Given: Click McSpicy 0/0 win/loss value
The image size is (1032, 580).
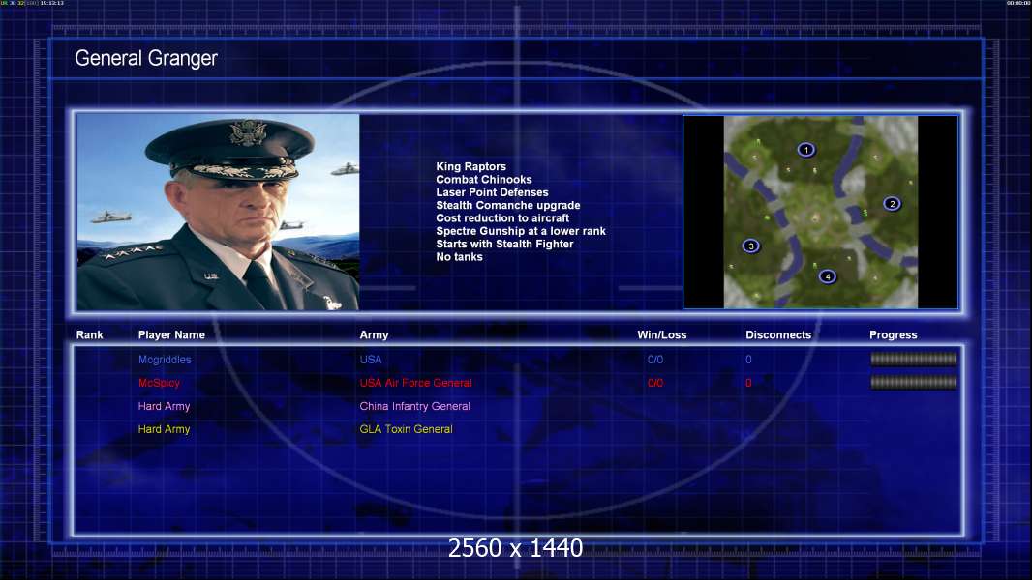Looking at the screenshot, I should click(654, 383).
